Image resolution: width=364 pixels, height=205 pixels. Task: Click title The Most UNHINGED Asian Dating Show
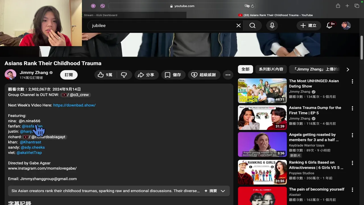(314, 83)
